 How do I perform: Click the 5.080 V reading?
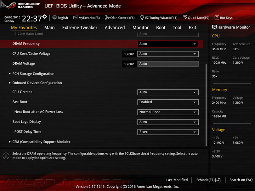pyautogui.click(x=238, y=143)
